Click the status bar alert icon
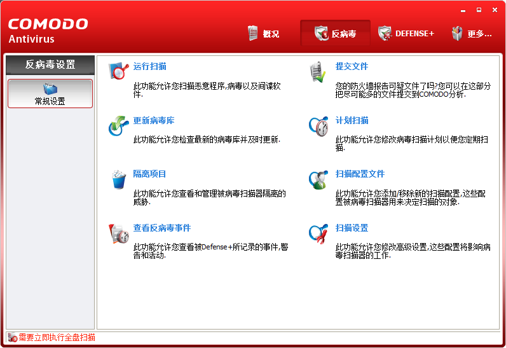Viewport: 506px width, 348px height. (12, 337)
